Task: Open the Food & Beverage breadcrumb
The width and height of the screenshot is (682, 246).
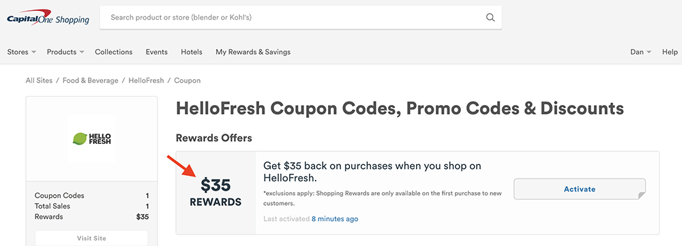Action: 91,80
